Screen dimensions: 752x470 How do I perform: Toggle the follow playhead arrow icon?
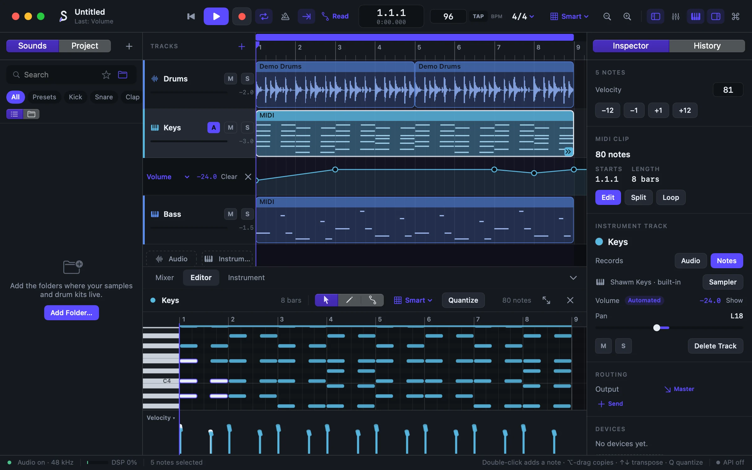click(x=306, y=16)
